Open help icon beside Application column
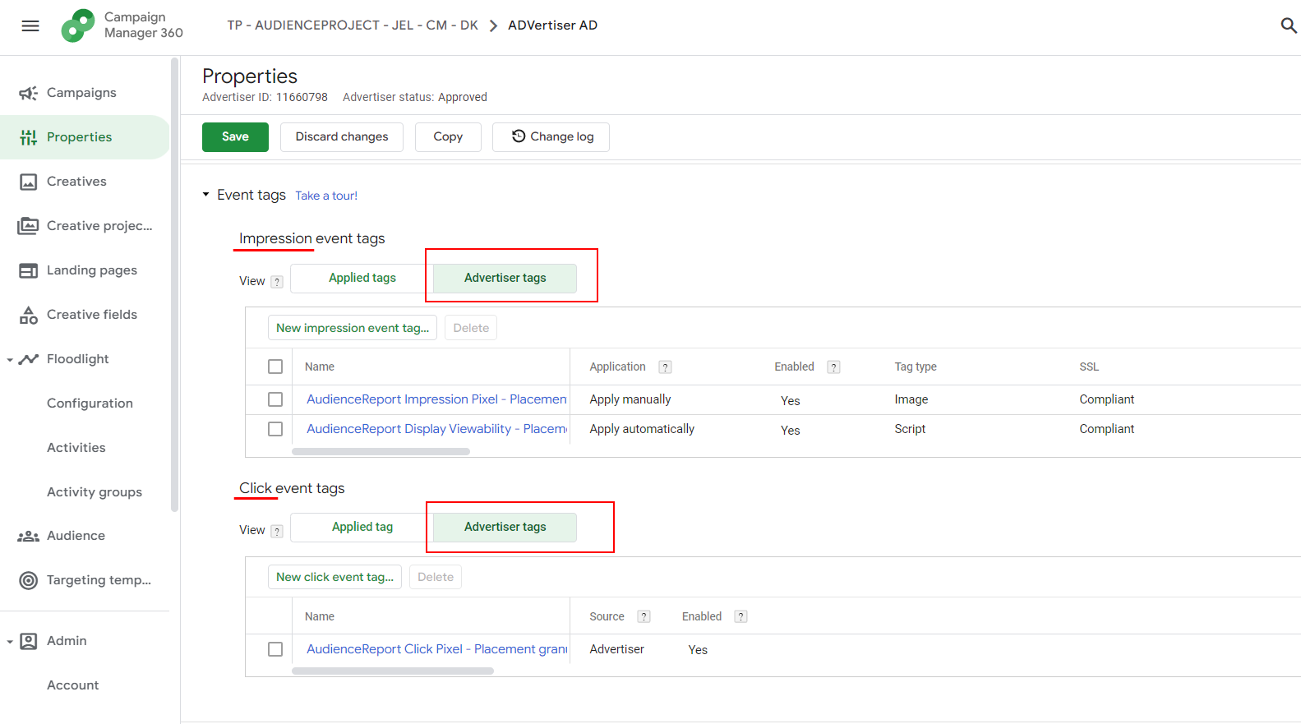The image size is (1301, 724). [x=665, y=367]
